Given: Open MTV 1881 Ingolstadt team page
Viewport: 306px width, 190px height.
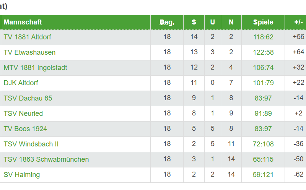Looking at the screenshot, I should [35, 68].
